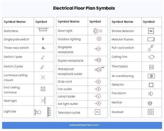Select the Waterproof receptacle outlet WP symbol

(99, 69)
